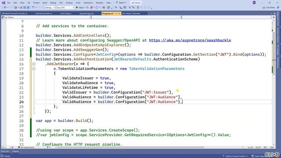Switch to Jwt Demo Overview tab
The height and width of the screenshot is (158, 281).
(131, 14)
